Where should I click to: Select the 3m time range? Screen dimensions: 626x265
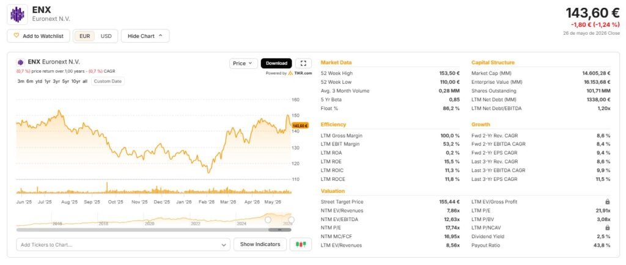21,81
